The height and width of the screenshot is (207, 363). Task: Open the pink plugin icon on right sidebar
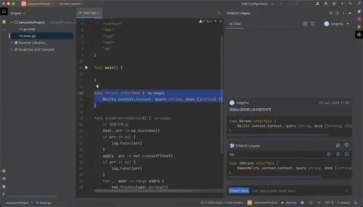click(x=359, y=19)
